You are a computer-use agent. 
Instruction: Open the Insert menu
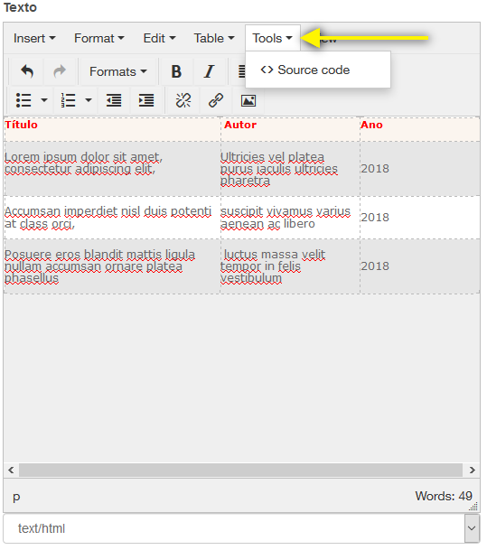click(x=34, y=38)
